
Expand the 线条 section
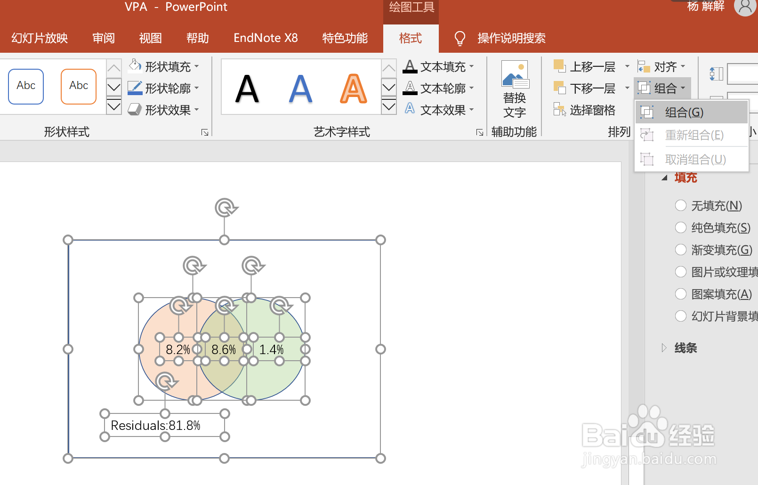click(x=664, y=348)
